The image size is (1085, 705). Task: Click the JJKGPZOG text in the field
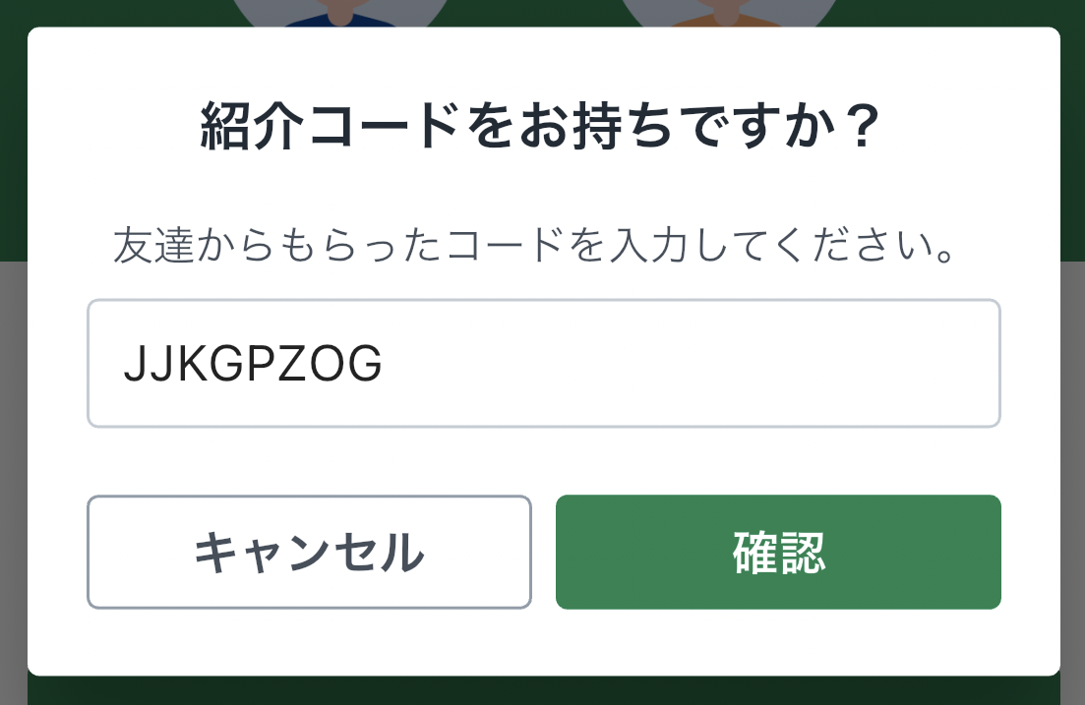tap(253, 364)
